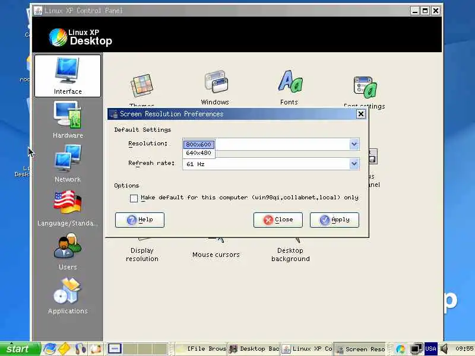Open Desktop background item
Screen dimensions: 475x356
pos(290,255)
